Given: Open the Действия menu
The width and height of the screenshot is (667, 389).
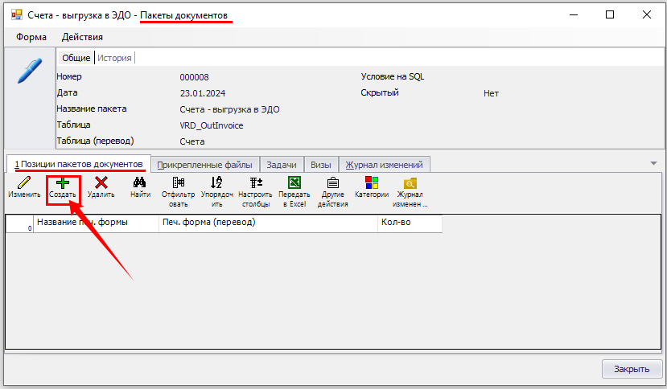Looking at the screenshot, I should pyautogui.click(x=82, y=37).
